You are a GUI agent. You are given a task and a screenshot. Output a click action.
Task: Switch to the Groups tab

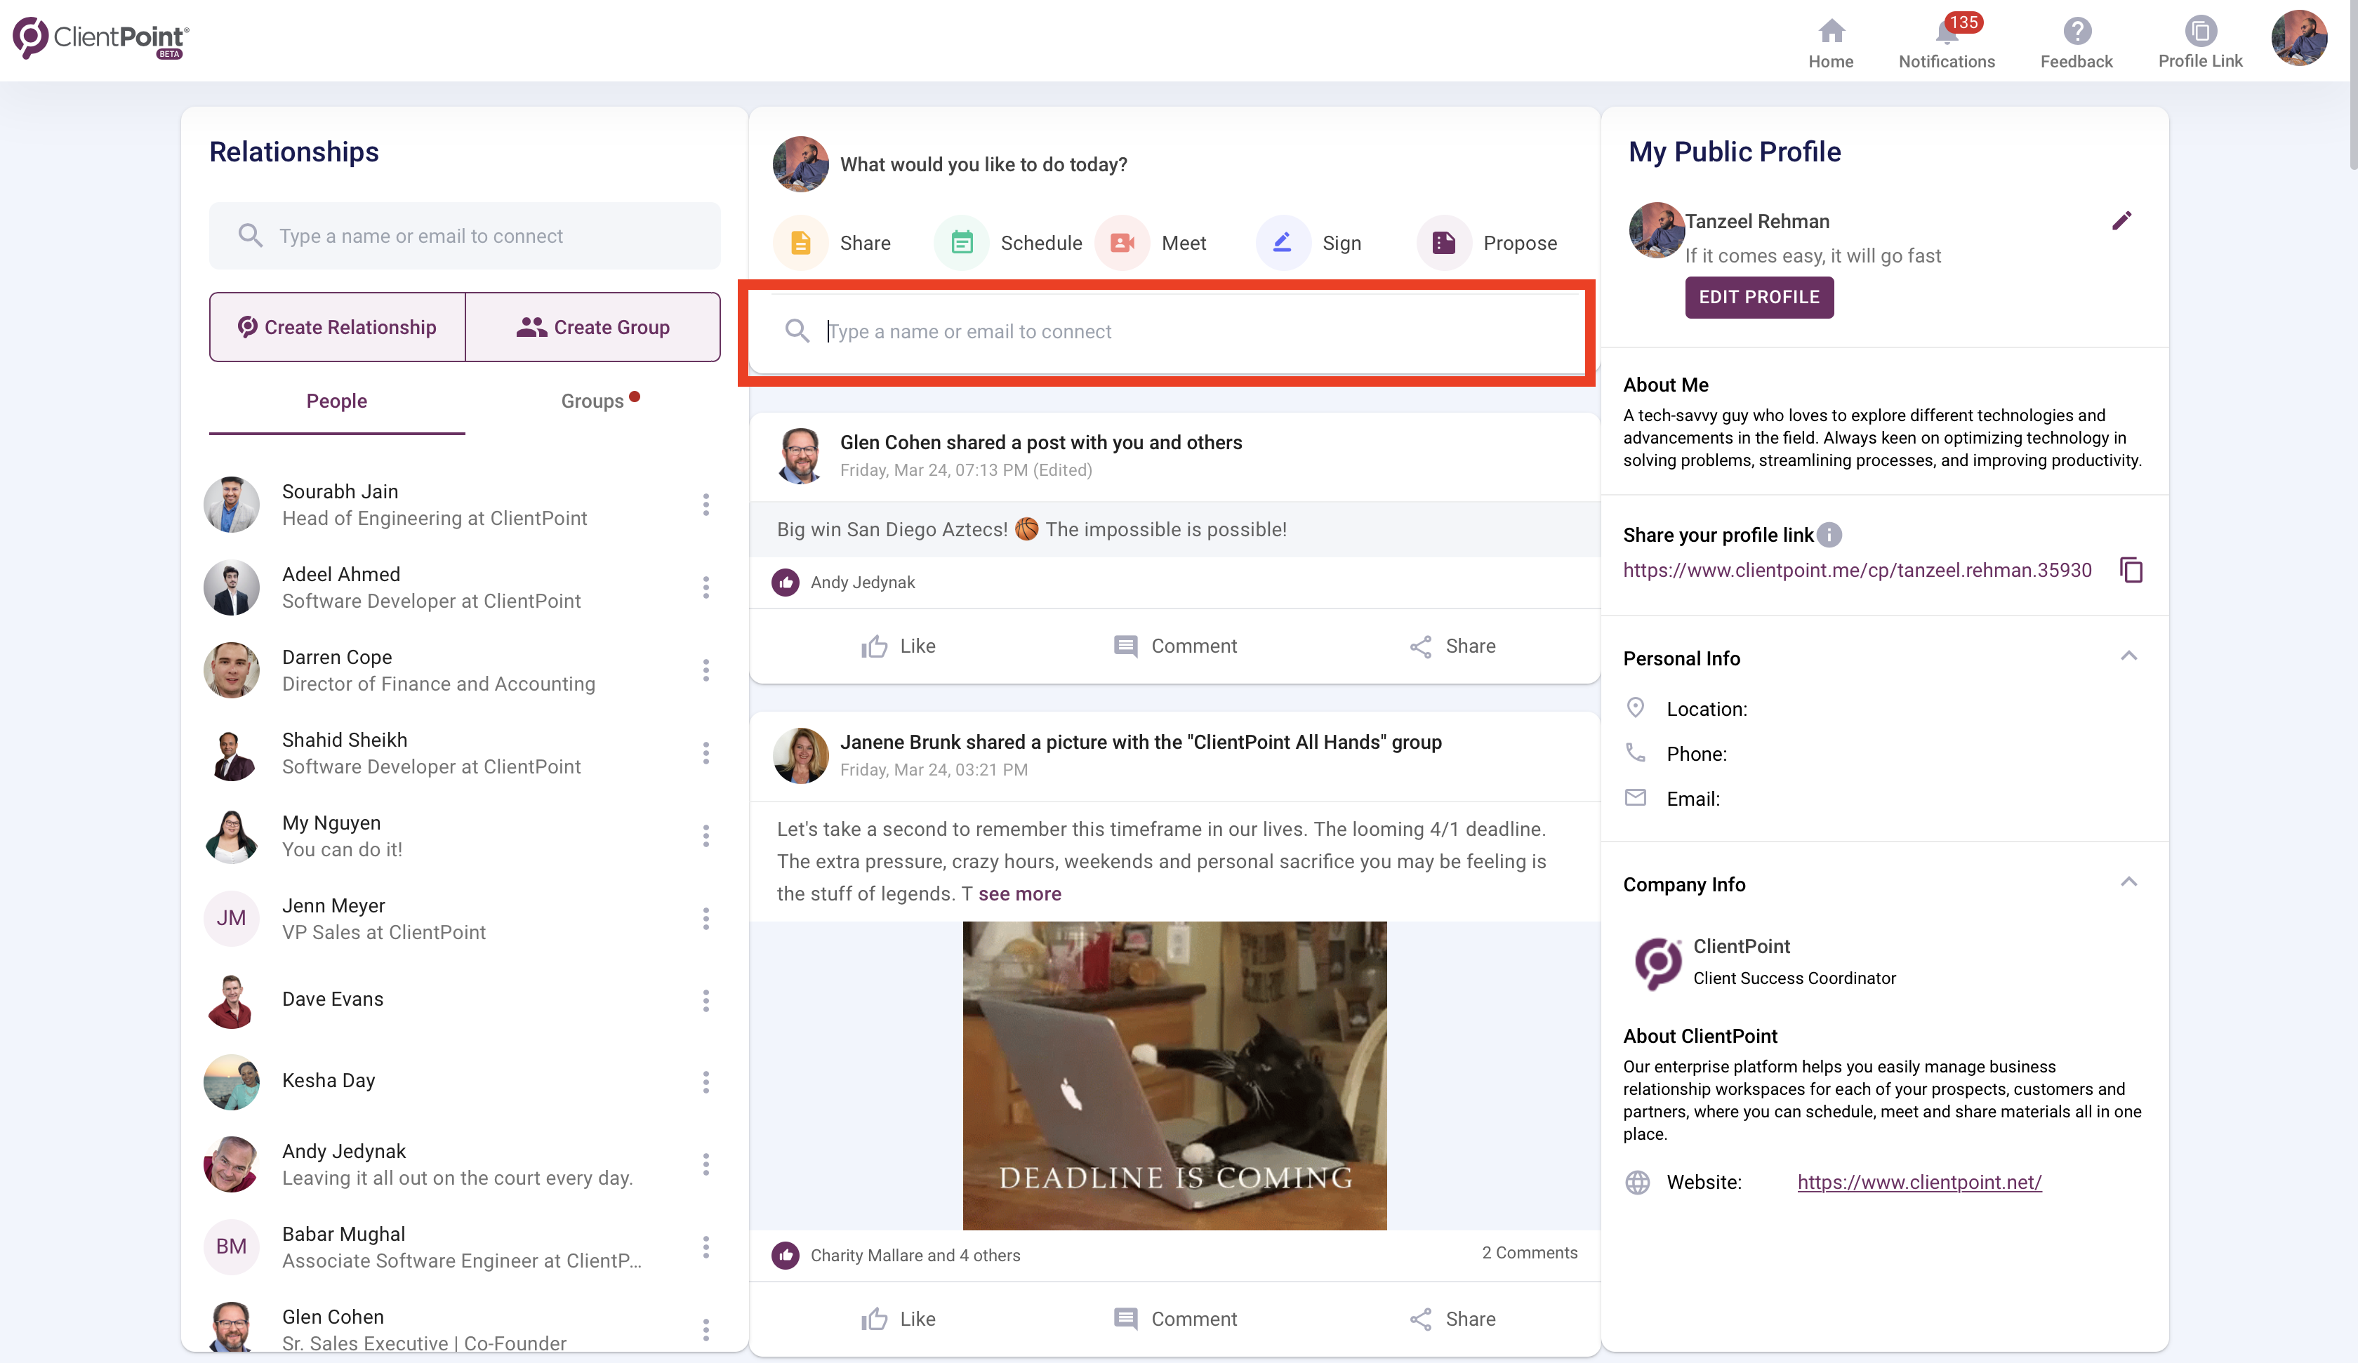592,401
